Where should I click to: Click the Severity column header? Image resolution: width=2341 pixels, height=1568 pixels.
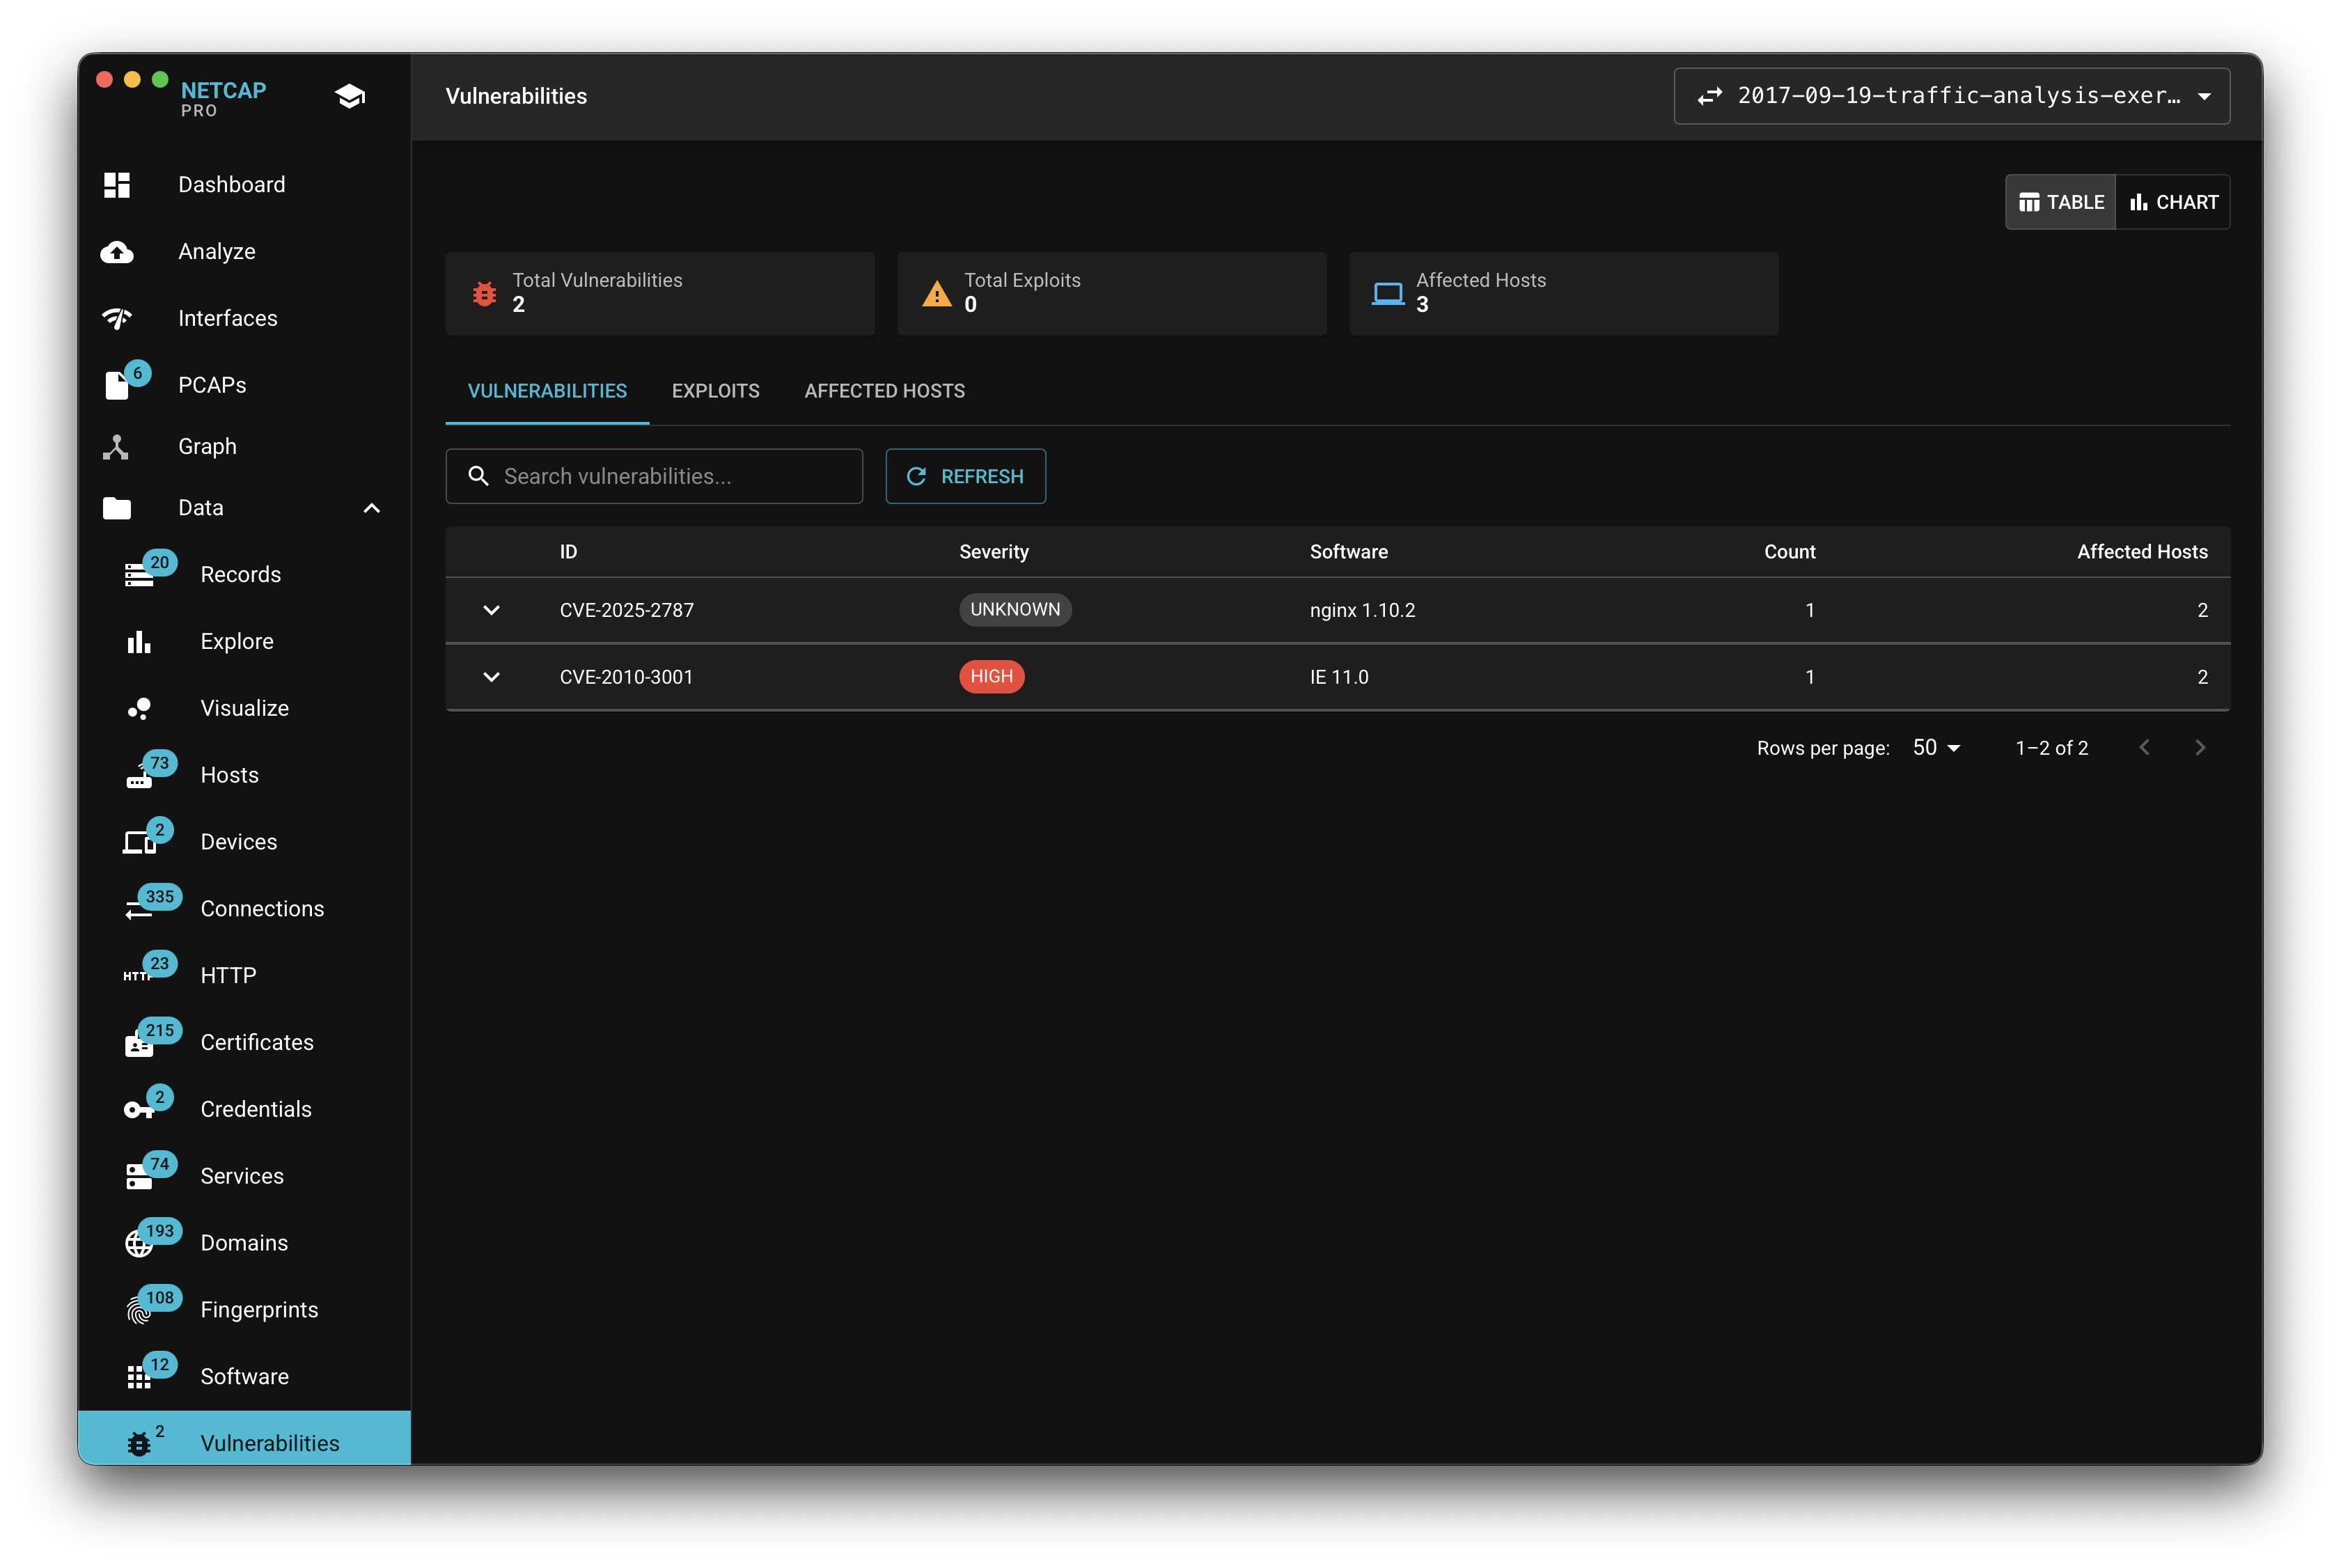[994, 552]
